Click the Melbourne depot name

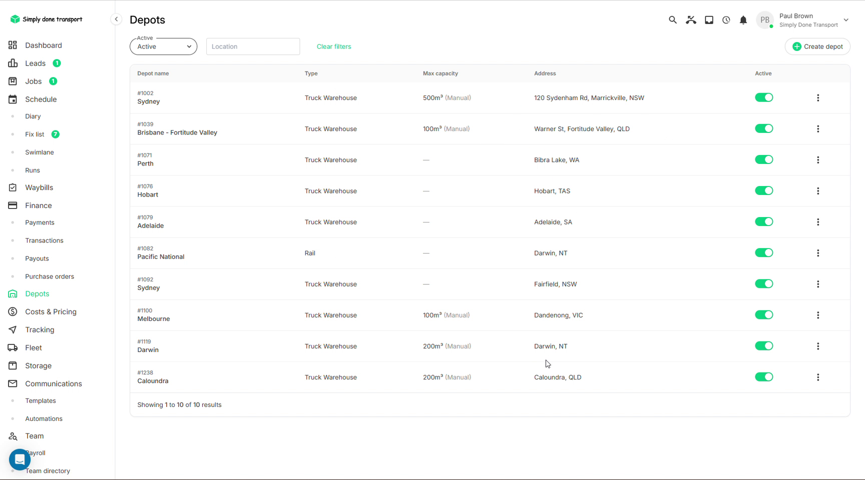[154, 319]
